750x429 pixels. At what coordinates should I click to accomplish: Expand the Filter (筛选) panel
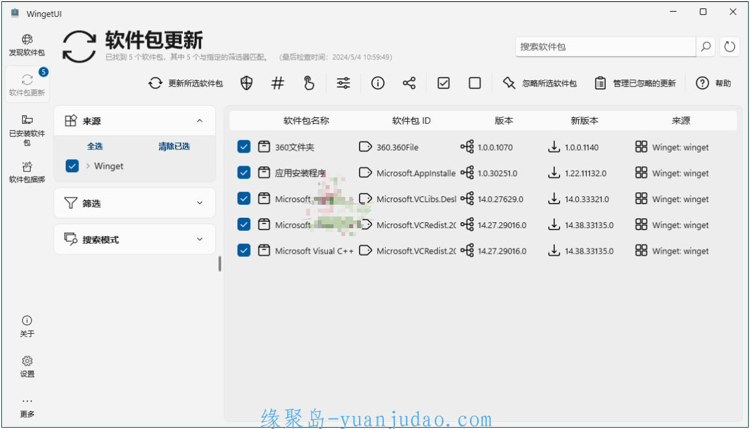click(200, 203)
